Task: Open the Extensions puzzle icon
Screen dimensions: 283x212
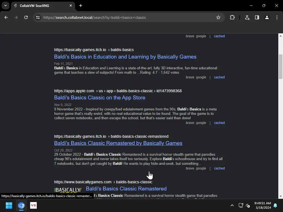Action: click(x=232, y=17)
